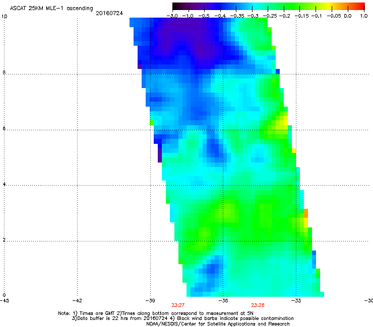
Task: Click the color bar label -0.1
Action: [316, 16]
